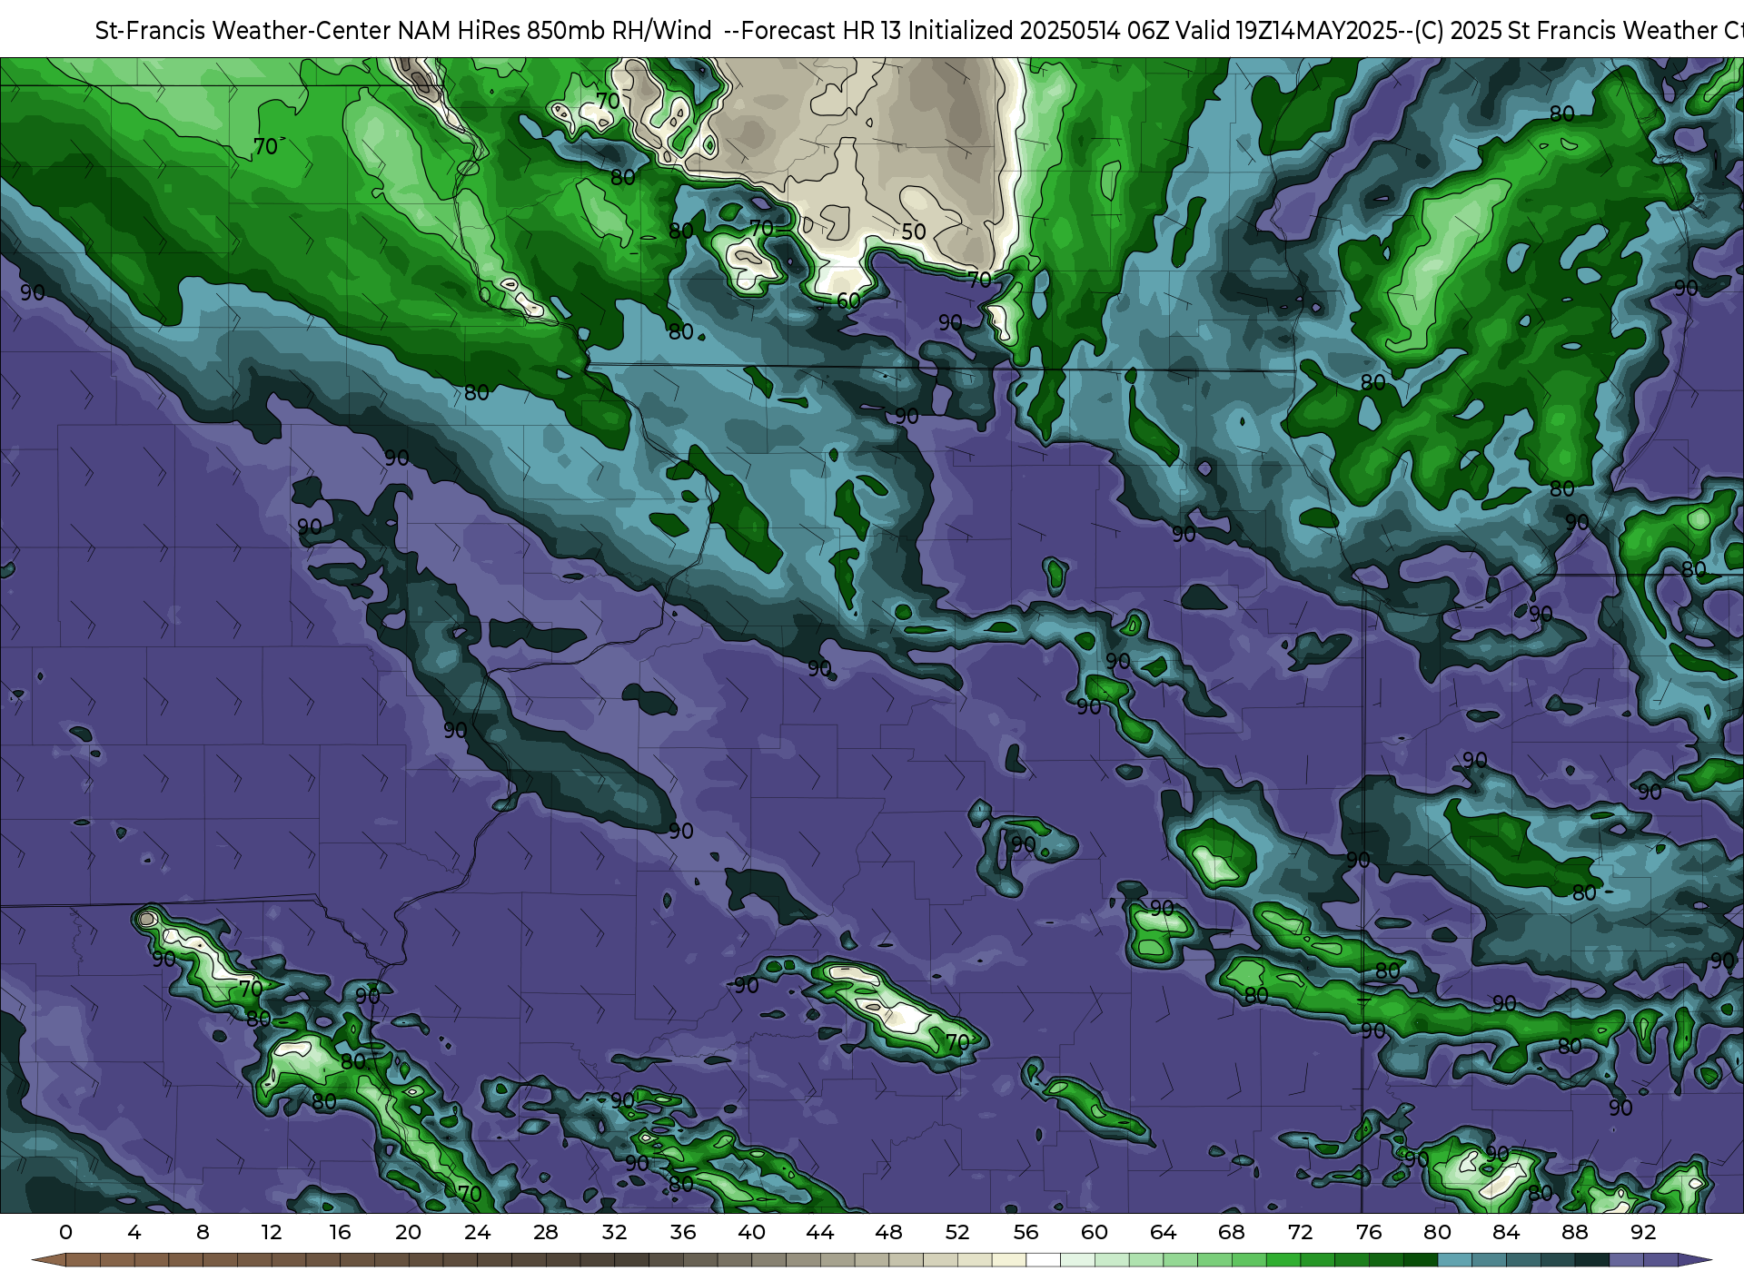
Task: Click the colorbar tick label 48
Action: [888, 1232]
